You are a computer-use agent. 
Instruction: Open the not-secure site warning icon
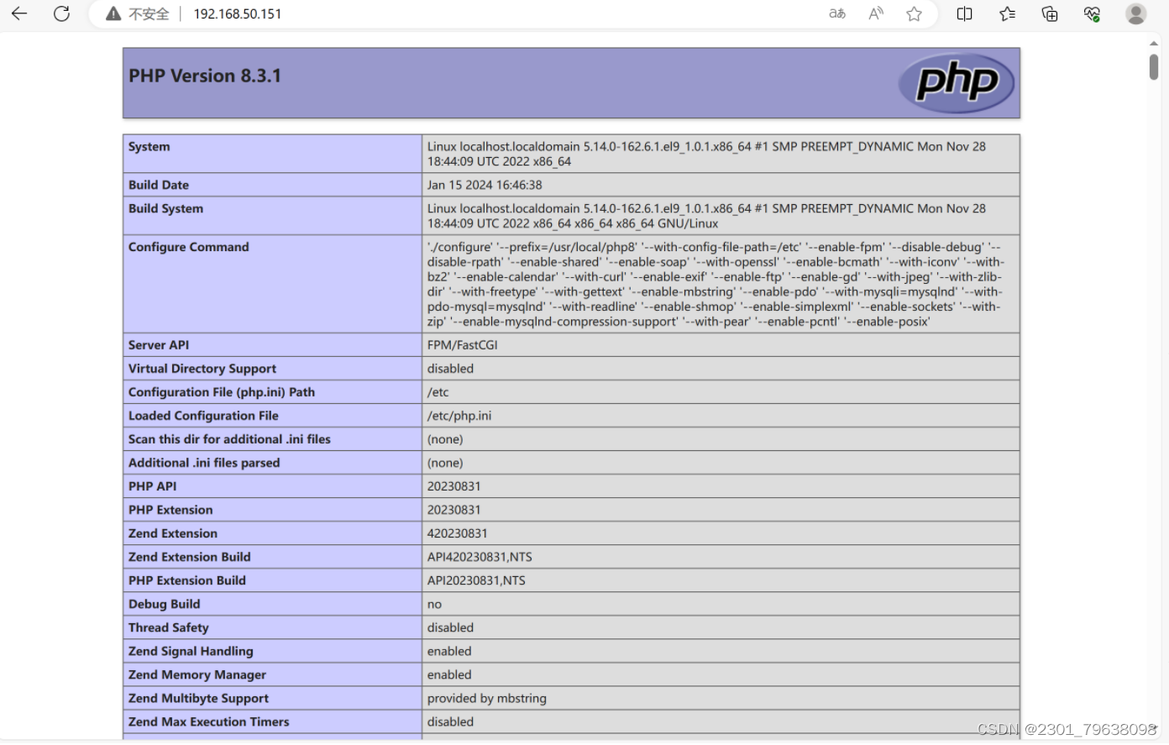(113, 13)
